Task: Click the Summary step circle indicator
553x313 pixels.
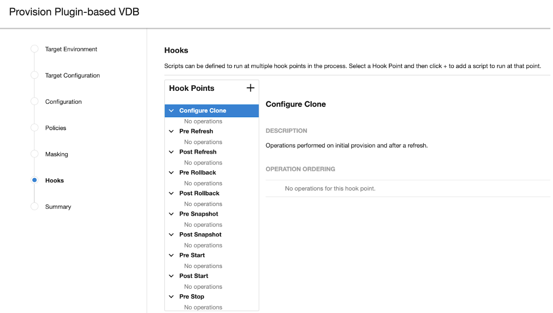Action: (34, 207)
